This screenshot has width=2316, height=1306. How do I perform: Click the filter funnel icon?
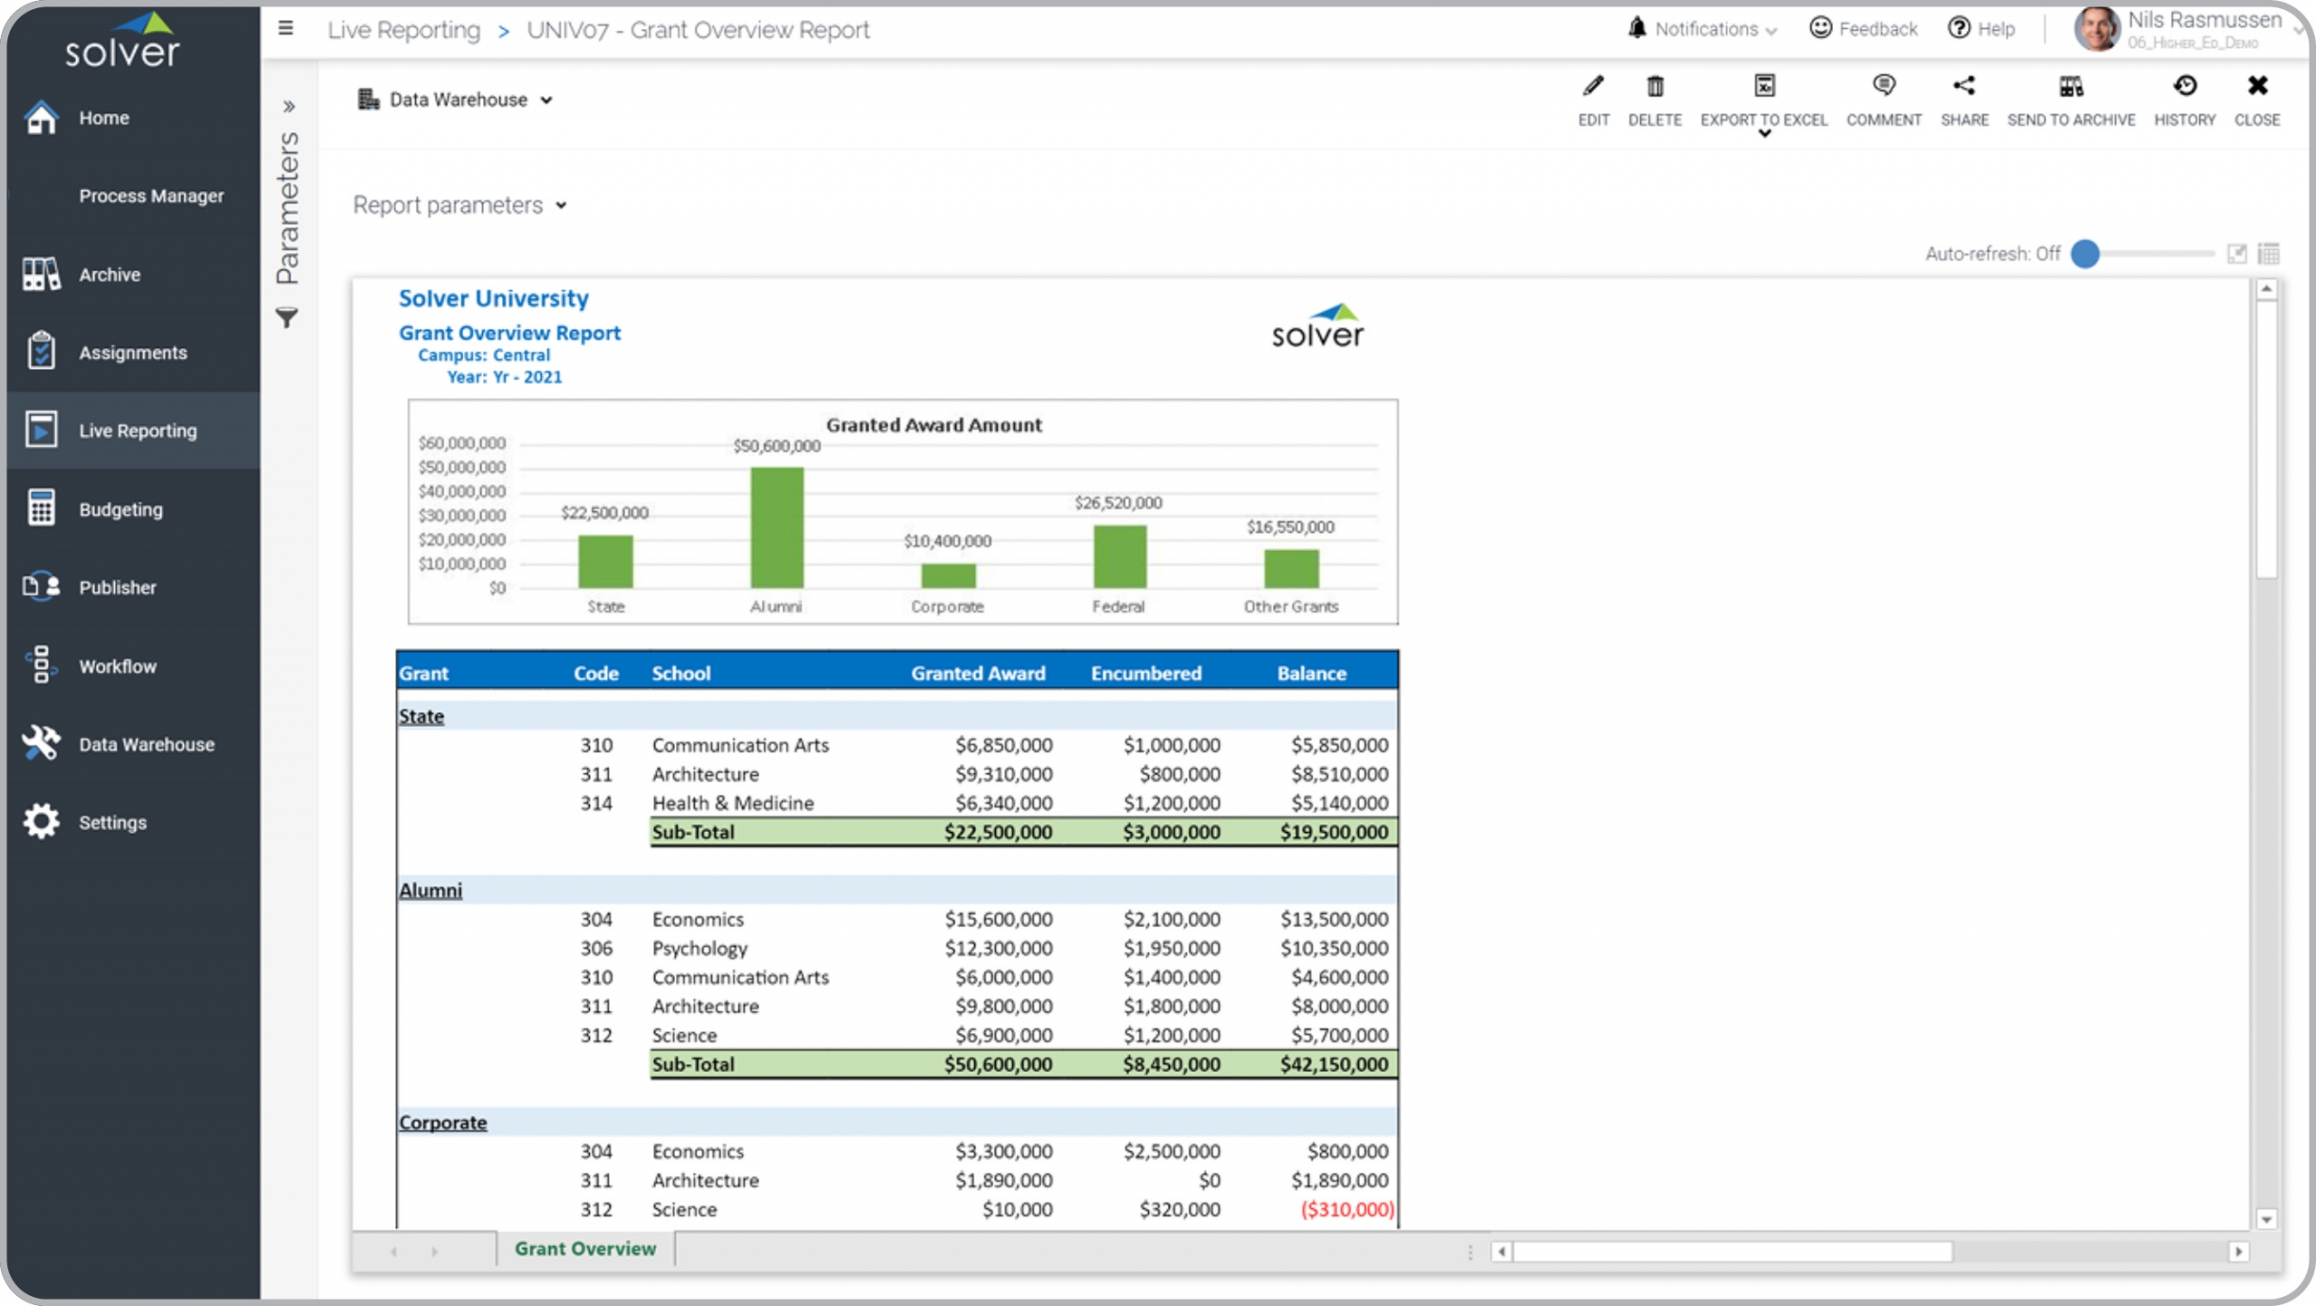[287, 318]
